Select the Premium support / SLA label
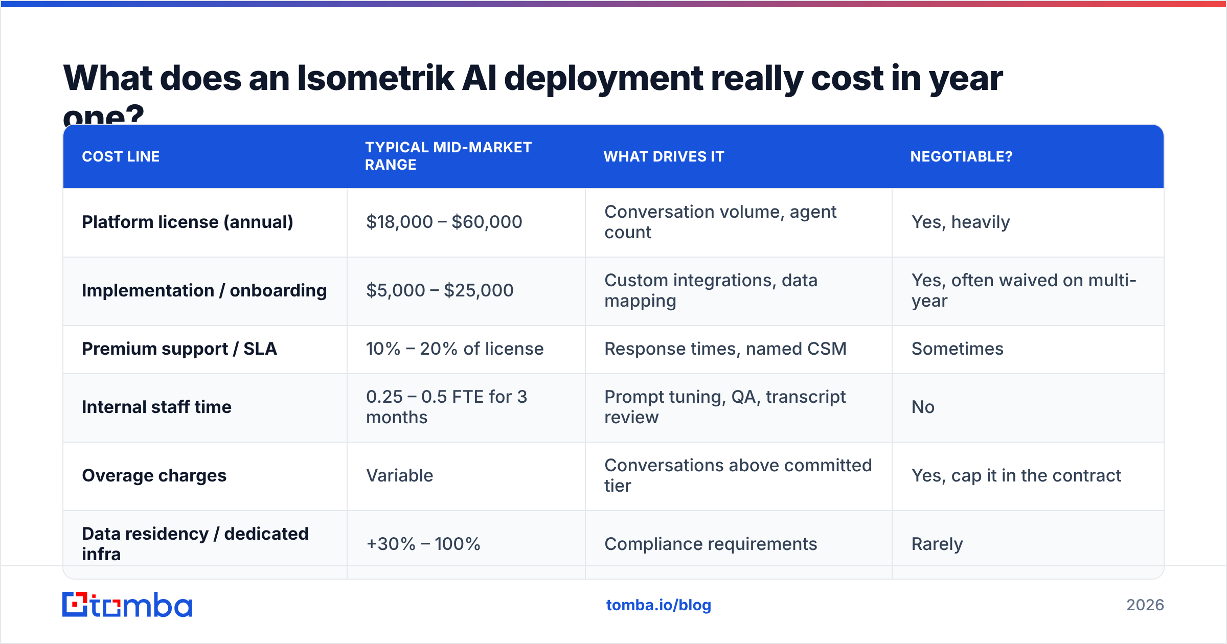 pyautogui.click(x=179, y=349)
